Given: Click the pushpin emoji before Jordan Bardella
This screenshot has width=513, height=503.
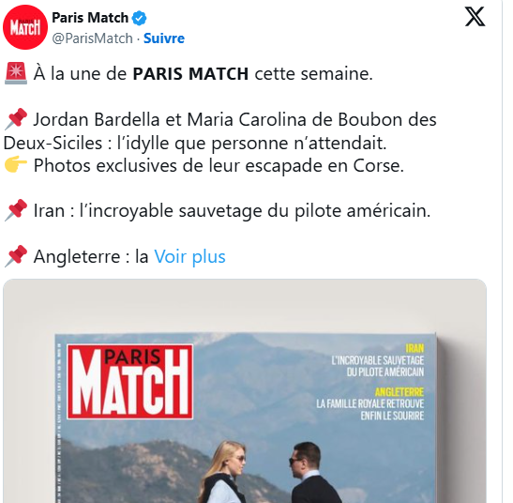Looking at the screenshot, I should click(x=16, y=119).
